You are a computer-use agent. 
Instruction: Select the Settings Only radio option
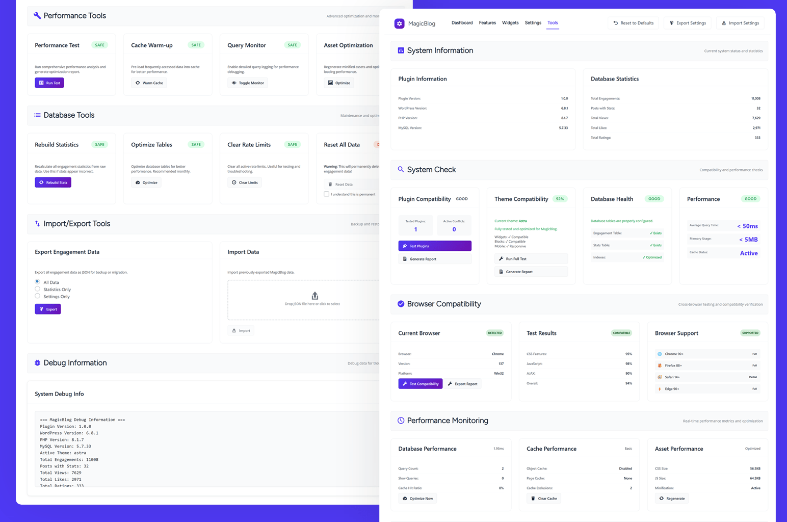click(37, 296)
